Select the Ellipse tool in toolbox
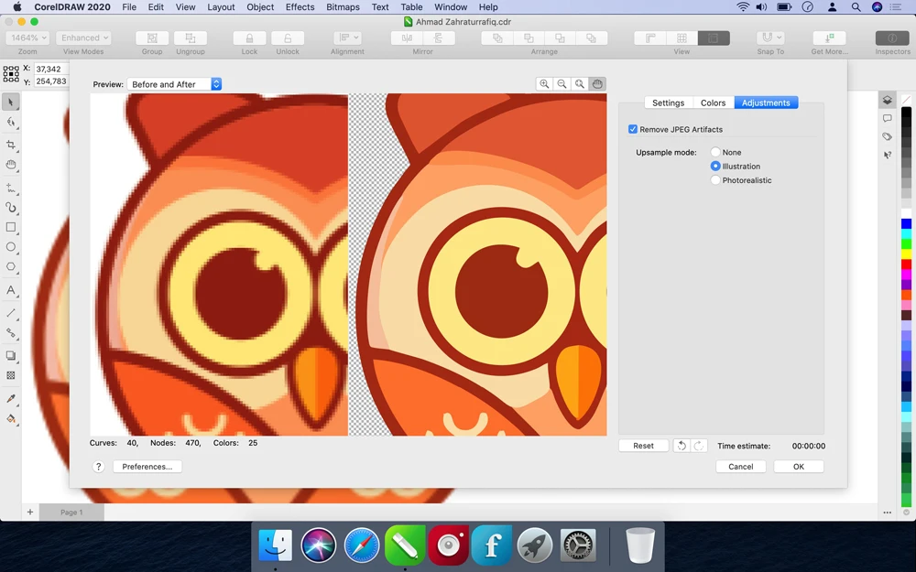 point(11,247)
